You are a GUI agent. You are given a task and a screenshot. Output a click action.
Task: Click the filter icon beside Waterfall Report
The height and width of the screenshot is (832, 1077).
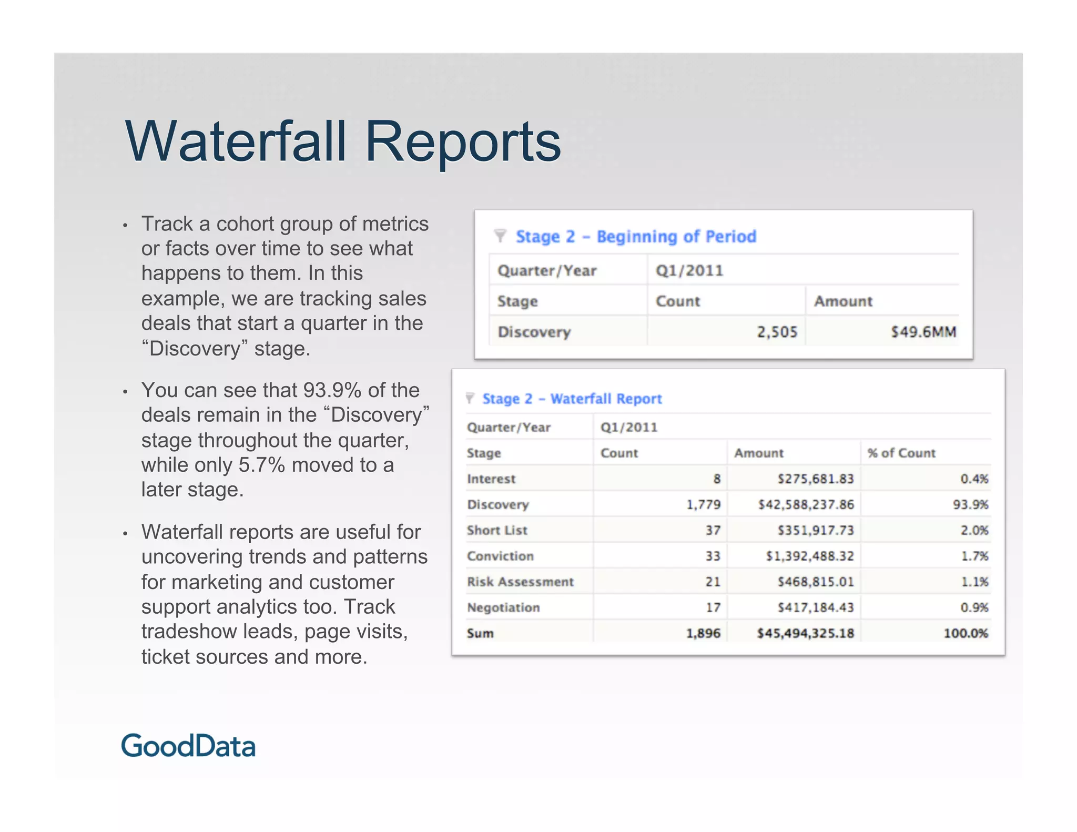(x=470, y=398)
